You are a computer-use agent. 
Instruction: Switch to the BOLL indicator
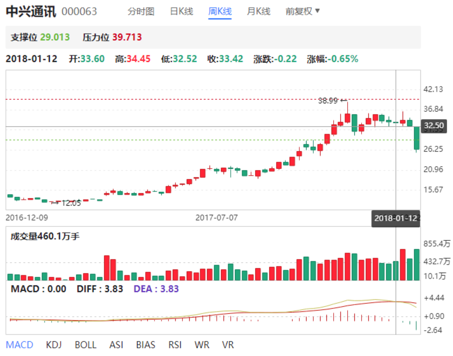(x=86, y=345)
